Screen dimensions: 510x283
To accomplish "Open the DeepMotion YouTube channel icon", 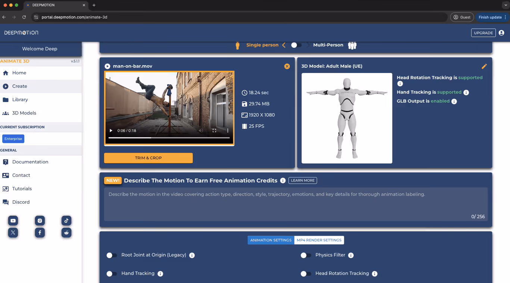I will pos(13,220).
